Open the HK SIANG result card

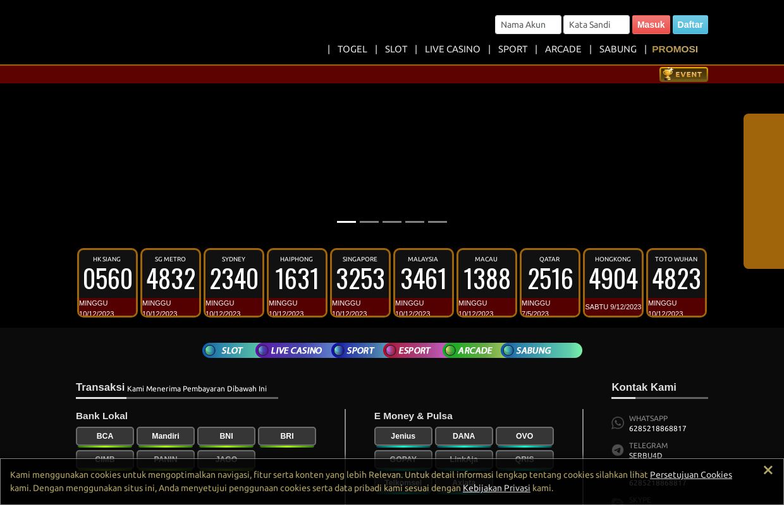click(107, 282)
